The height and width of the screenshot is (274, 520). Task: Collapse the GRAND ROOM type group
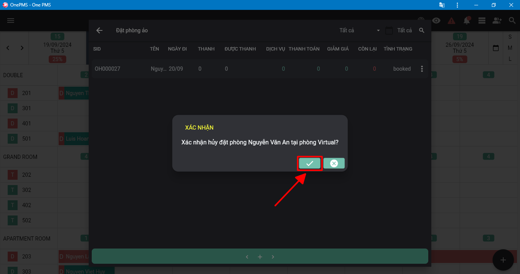(20, 157)
